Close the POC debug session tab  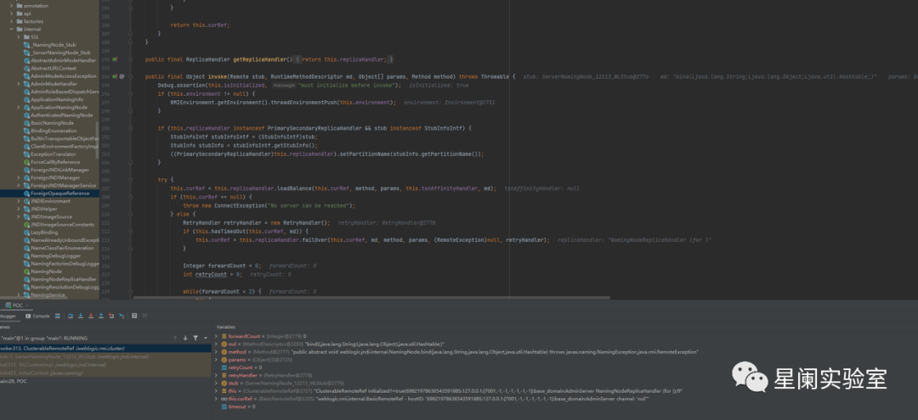coord(27,305)
